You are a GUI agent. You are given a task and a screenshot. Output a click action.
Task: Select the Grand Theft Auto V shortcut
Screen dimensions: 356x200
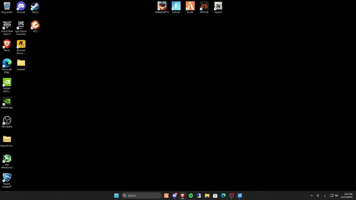[x=7, y=28]
